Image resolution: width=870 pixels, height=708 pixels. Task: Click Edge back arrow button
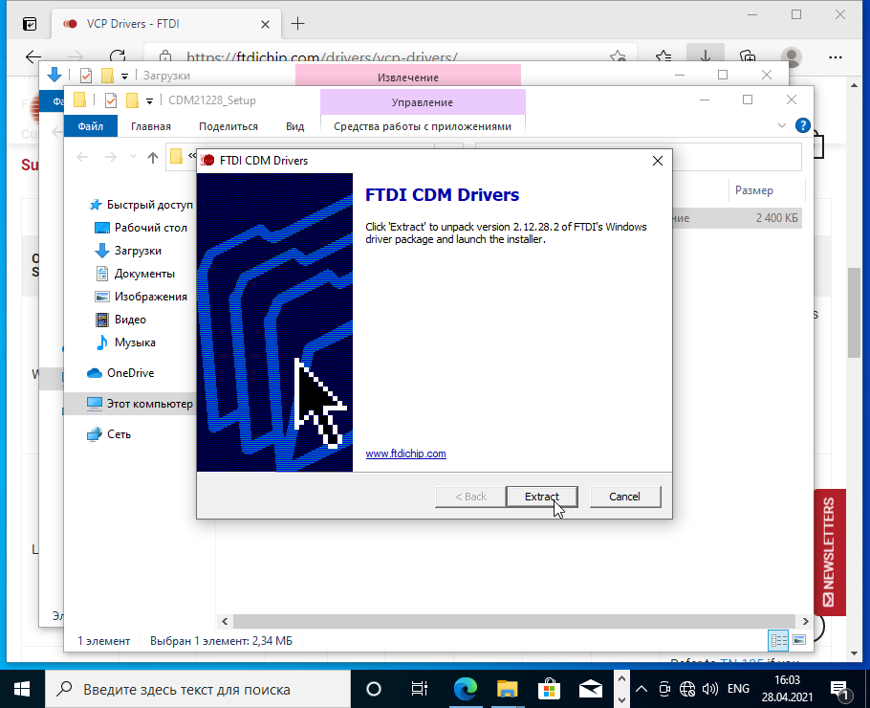pos(33,56)
